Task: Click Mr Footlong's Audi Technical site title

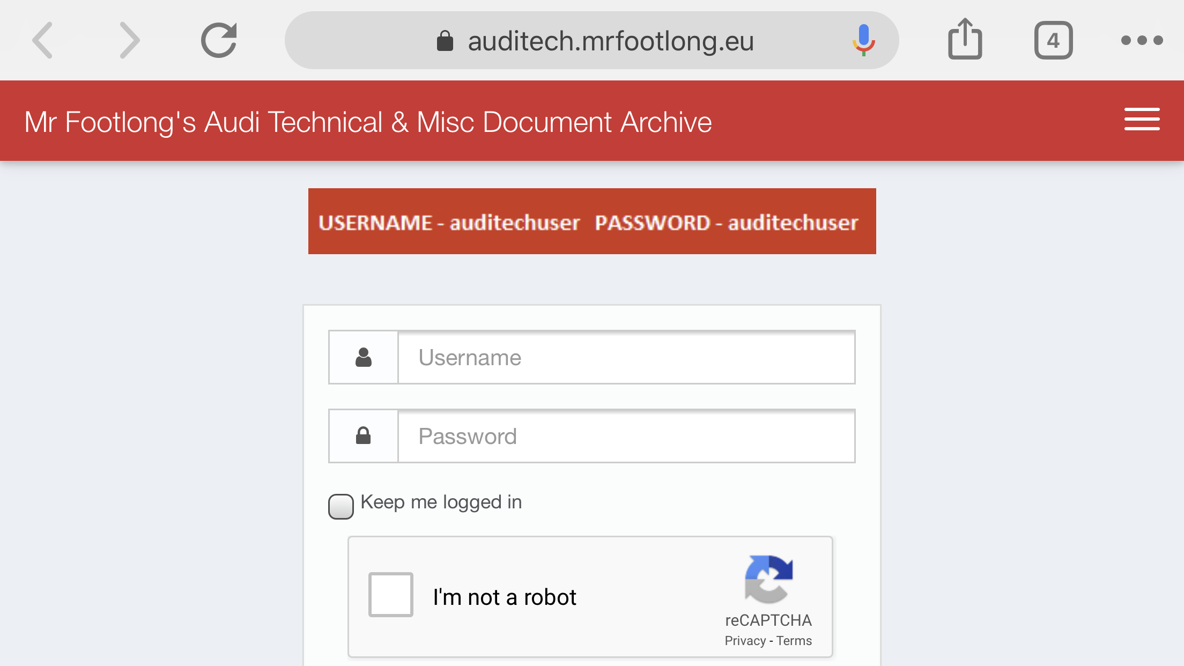Action: 368,122
